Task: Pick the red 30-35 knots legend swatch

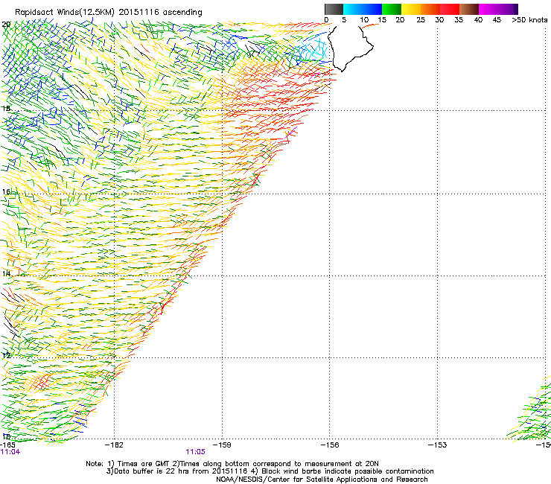Action: (x=450, y=9)
